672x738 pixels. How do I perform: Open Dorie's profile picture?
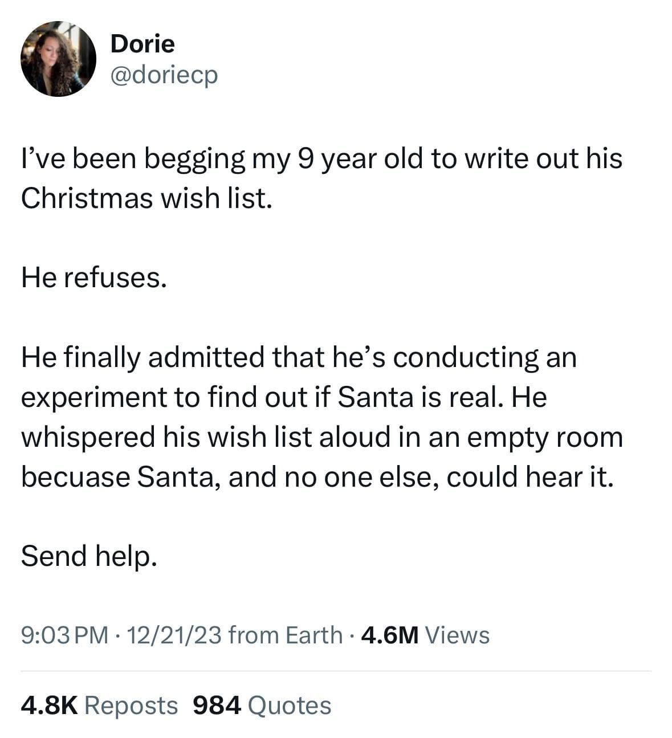coord(58,59)
